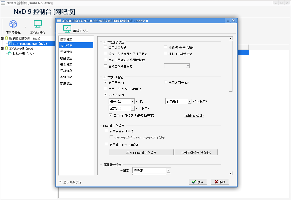Close the edit workstation dialog
This screenshot has height=200, width=291.
point(233,21)
